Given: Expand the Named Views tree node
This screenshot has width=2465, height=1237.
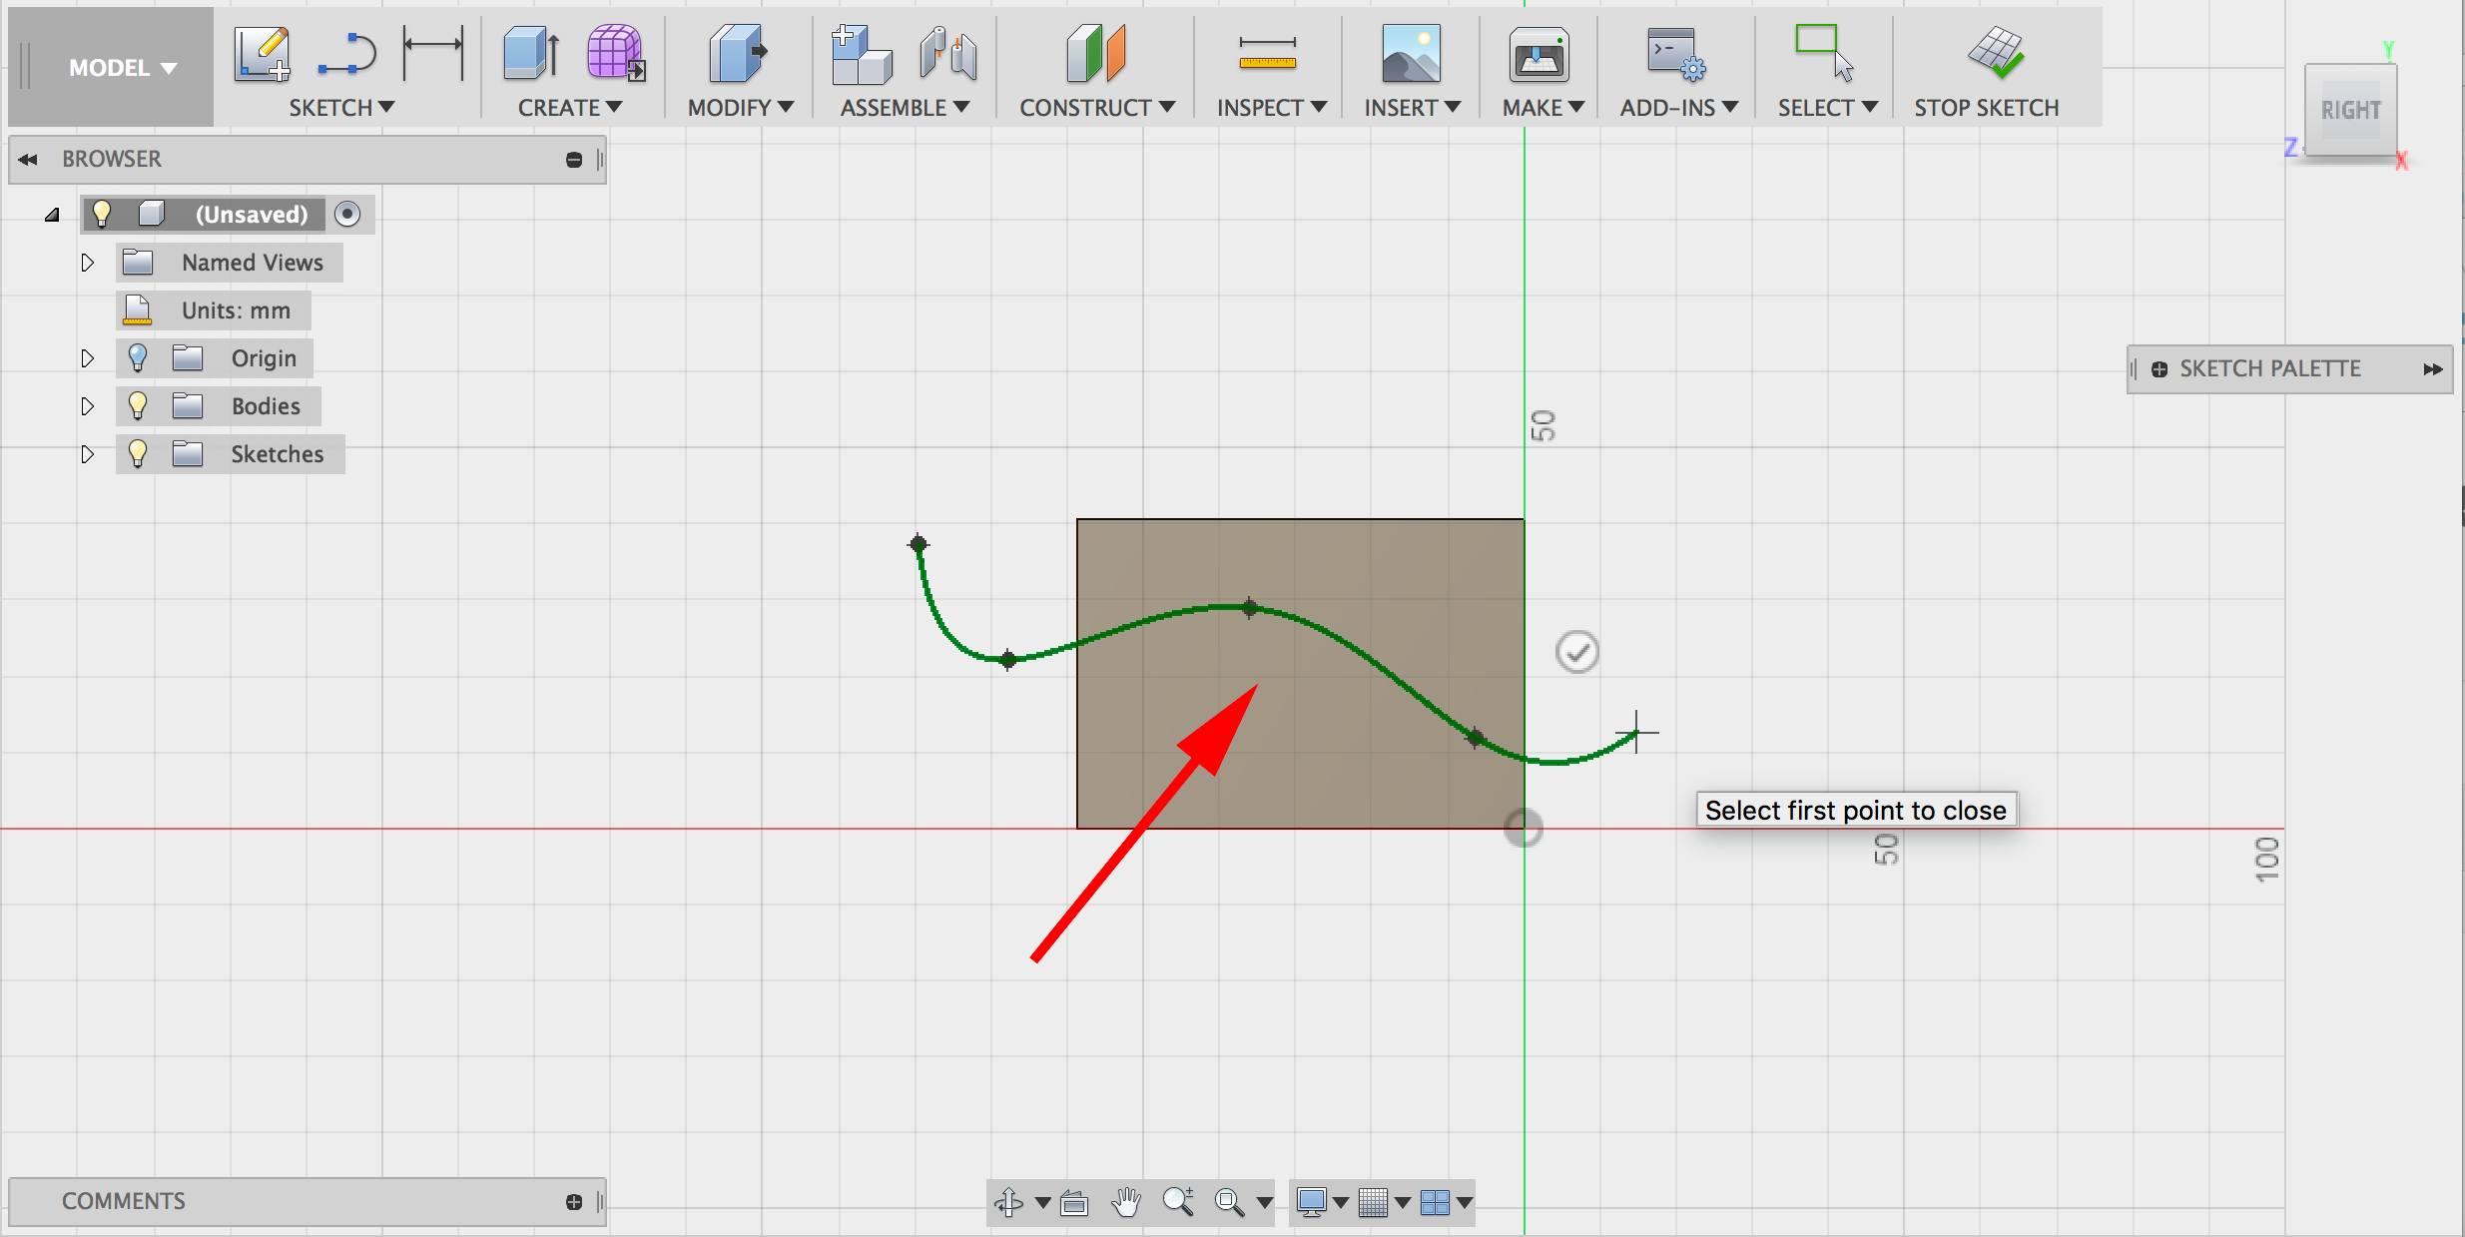Looking at the screenshot, I should point(87,263).
